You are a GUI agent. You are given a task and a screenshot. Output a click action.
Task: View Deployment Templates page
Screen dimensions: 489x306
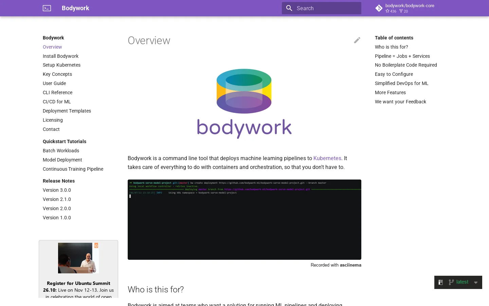point(67,111)
